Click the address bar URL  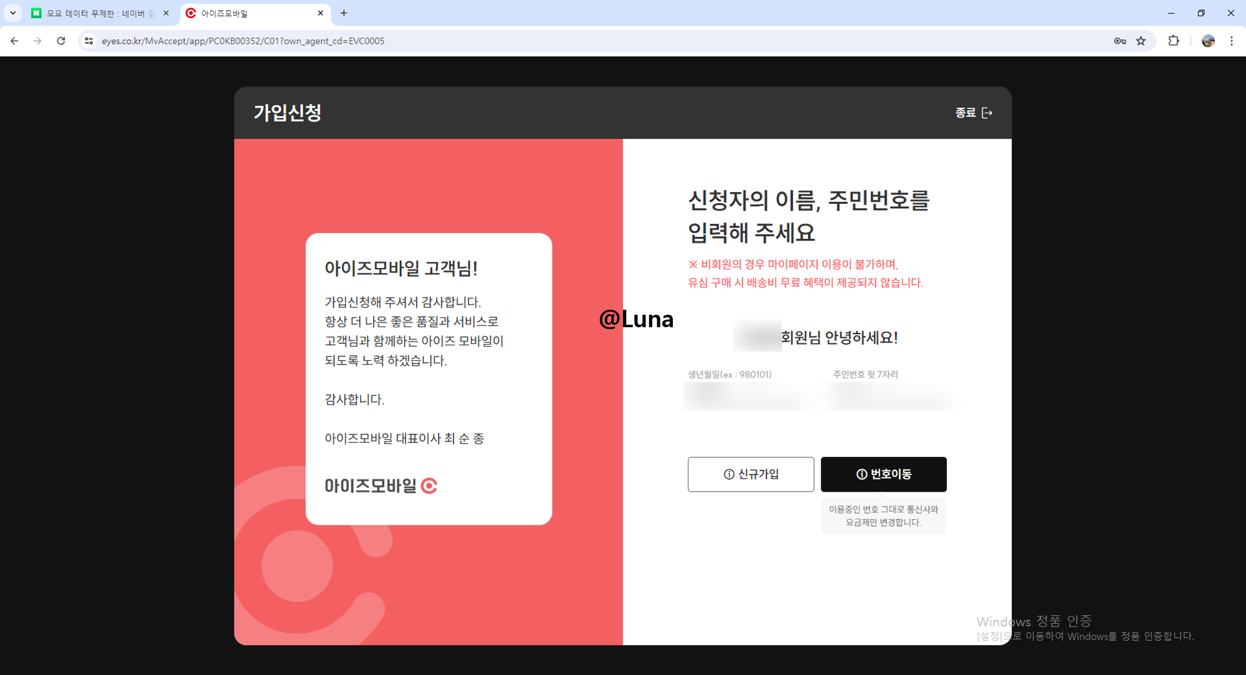243,41
